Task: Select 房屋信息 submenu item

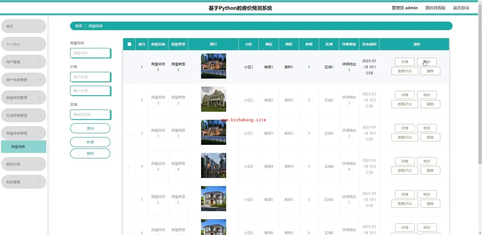Action: (x=23, y=147)
